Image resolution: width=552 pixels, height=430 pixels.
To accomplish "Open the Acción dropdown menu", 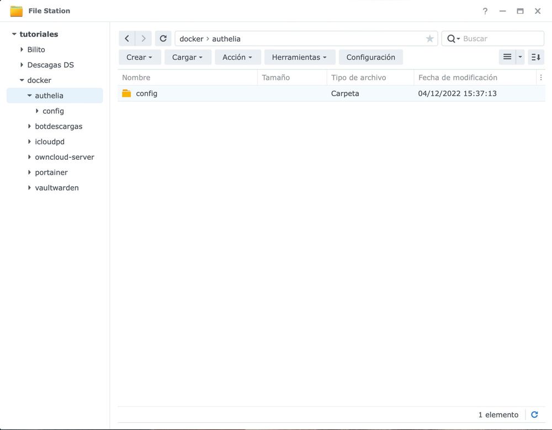I will pos(237,56).
